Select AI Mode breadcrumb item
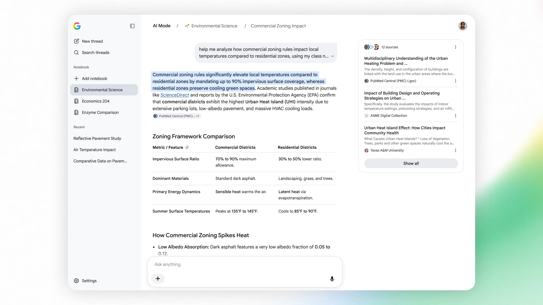 click(x=162, y=26)
